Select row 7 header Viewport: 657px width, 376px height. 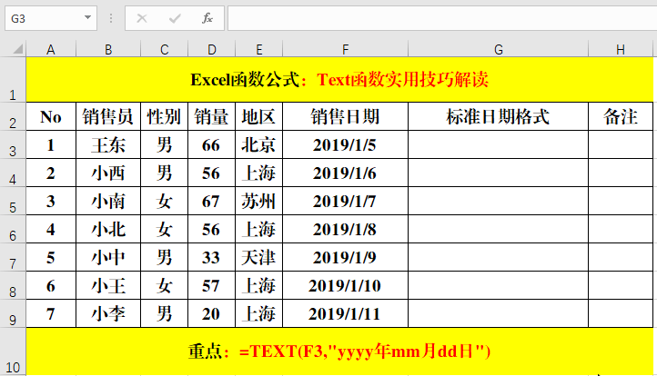click(x=13, y=257)
